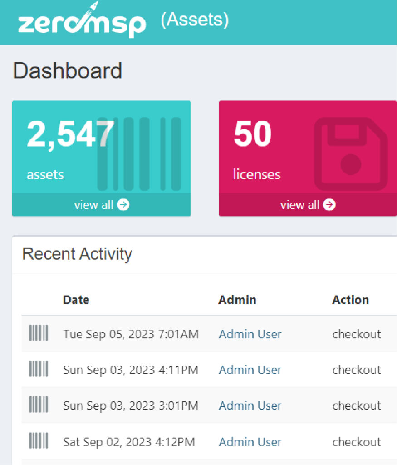Image resolution: width=397 pixels, height=465 pixels.
Task: Click the barcode icon in the Sun Sep 03 4:11PM row
Action: (x=39, y=369)
